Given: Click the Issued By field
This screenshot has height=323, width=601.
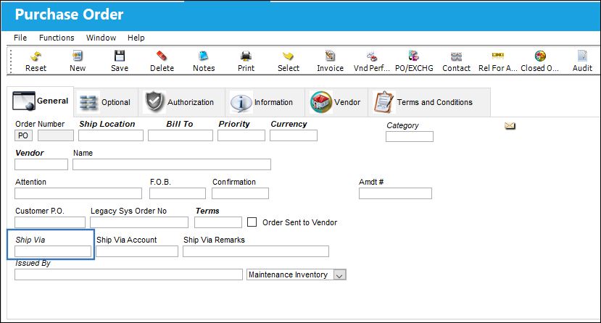Looking at the screenshot, I should [x=128, y=274].
